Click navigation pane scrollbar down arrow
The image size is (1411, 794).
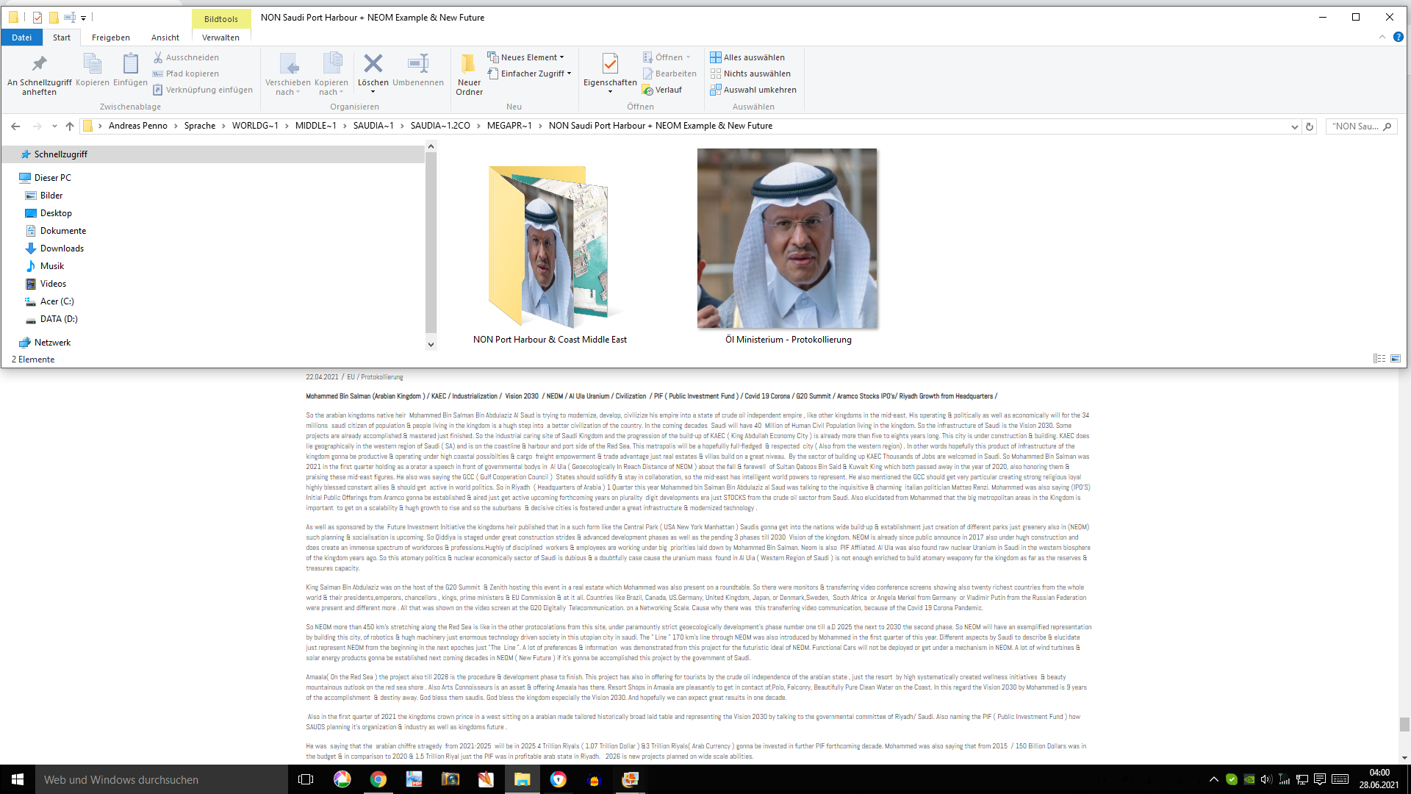431,344
